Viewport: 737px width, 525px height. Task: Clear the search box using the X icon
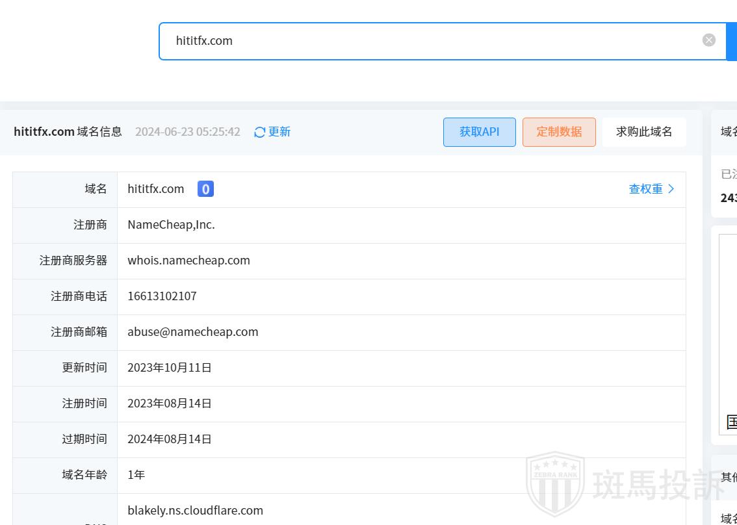[708, 40]
